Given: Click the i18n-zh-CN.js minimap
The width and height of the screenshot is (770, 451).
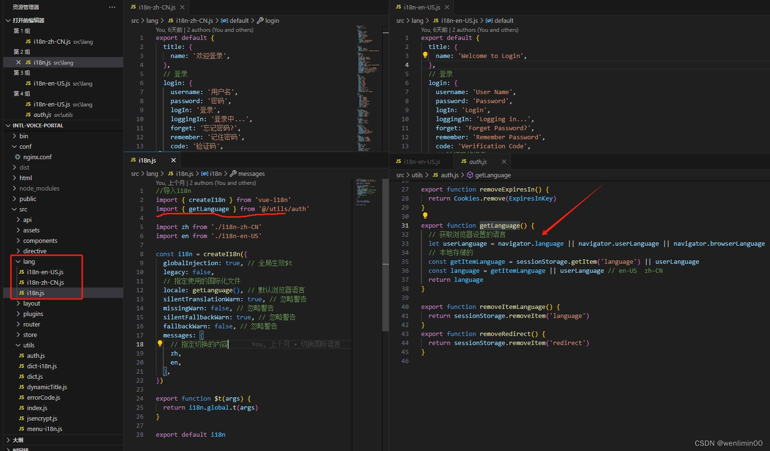Looking at the screenshot, I should coord(368,88).
